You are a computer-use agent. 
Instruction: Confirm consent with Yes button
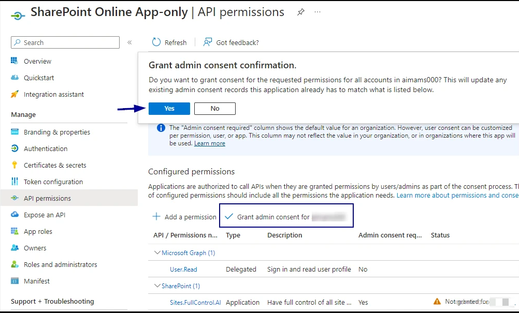click(x=169, y=109)
